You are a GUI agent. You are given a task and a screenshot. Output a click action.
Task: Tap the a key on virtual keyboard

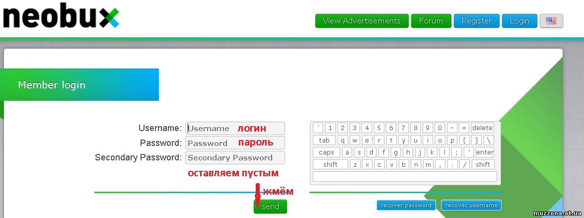tap(347, 152)
